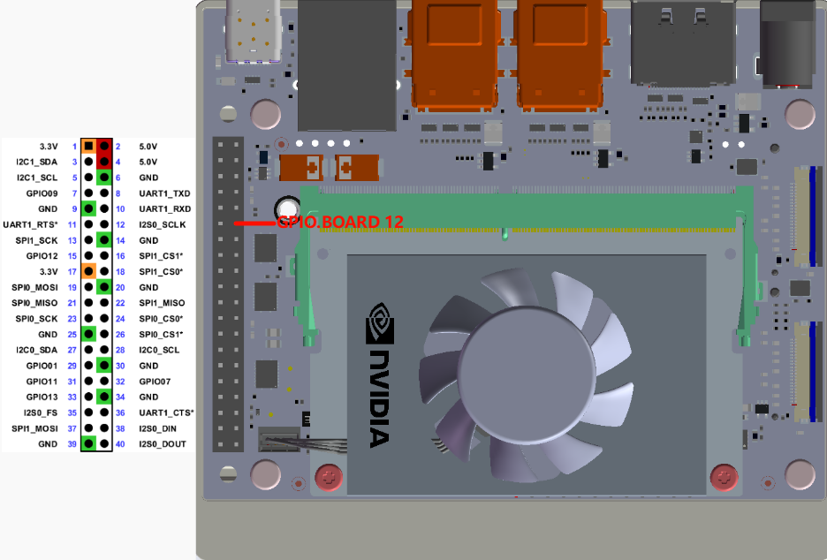Click the NVIDIA logo on the heatsink
The image size is (827, 560).
click(x=379, y=375)
